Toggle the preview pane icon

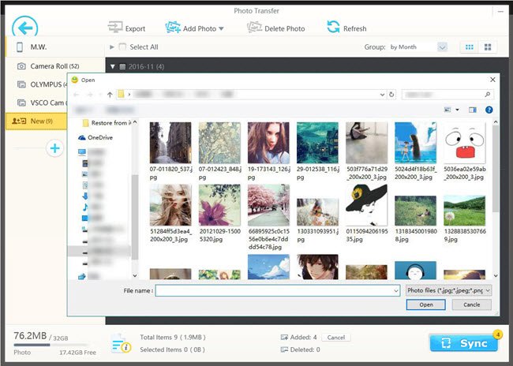coord(473,110)
